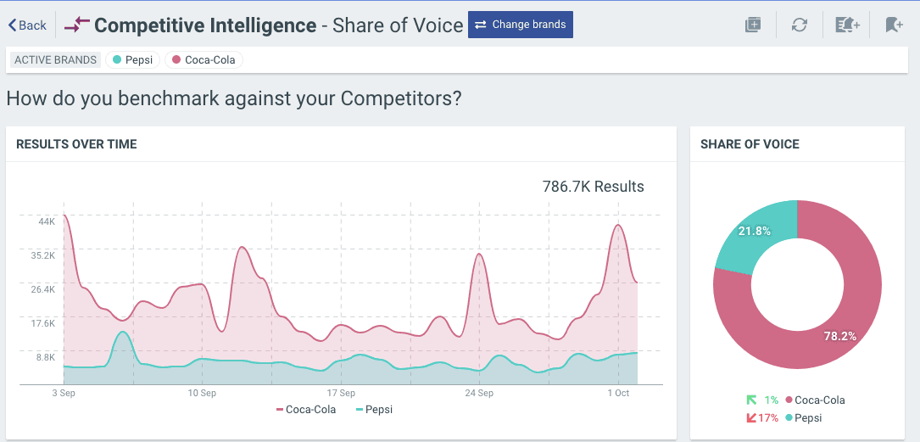Toggle Coca-Cola in the donut chart legend
This screenshot has height=442, width=920.
tap(815, 400)
